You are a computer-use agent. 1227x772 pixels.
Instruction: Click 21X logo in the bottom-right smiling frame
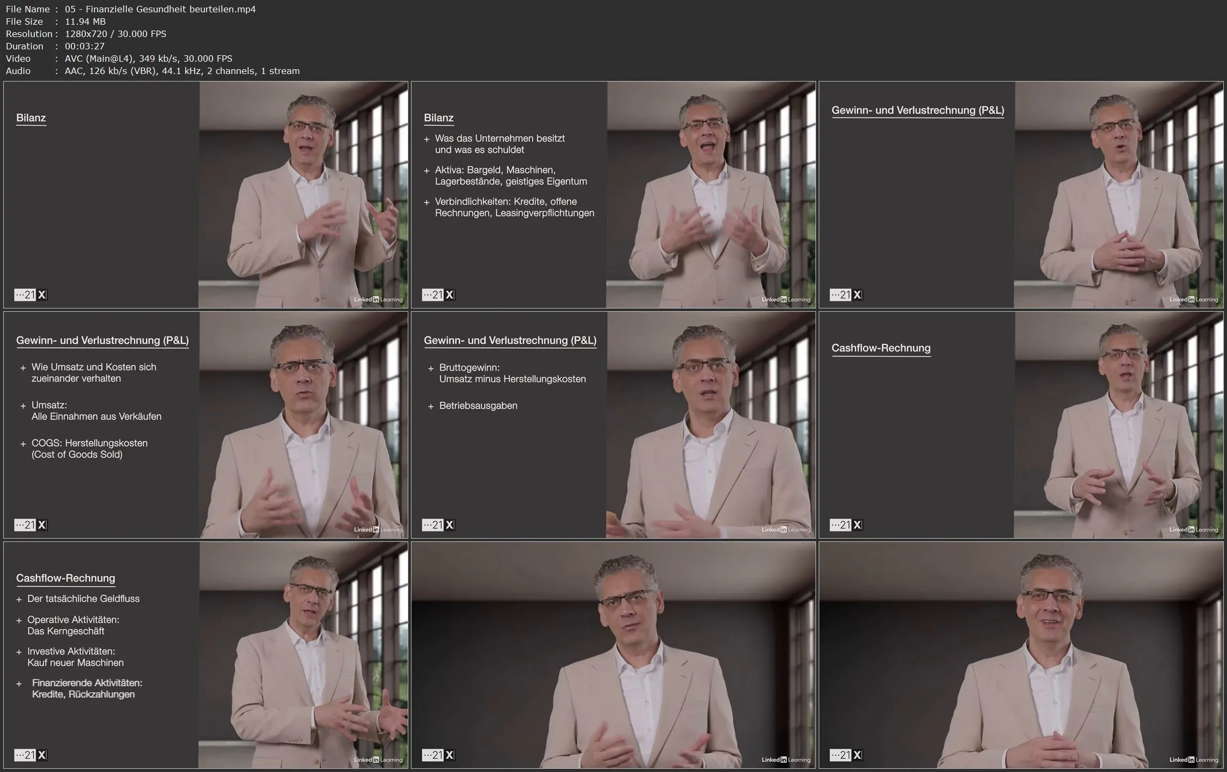tap(846, 755)
